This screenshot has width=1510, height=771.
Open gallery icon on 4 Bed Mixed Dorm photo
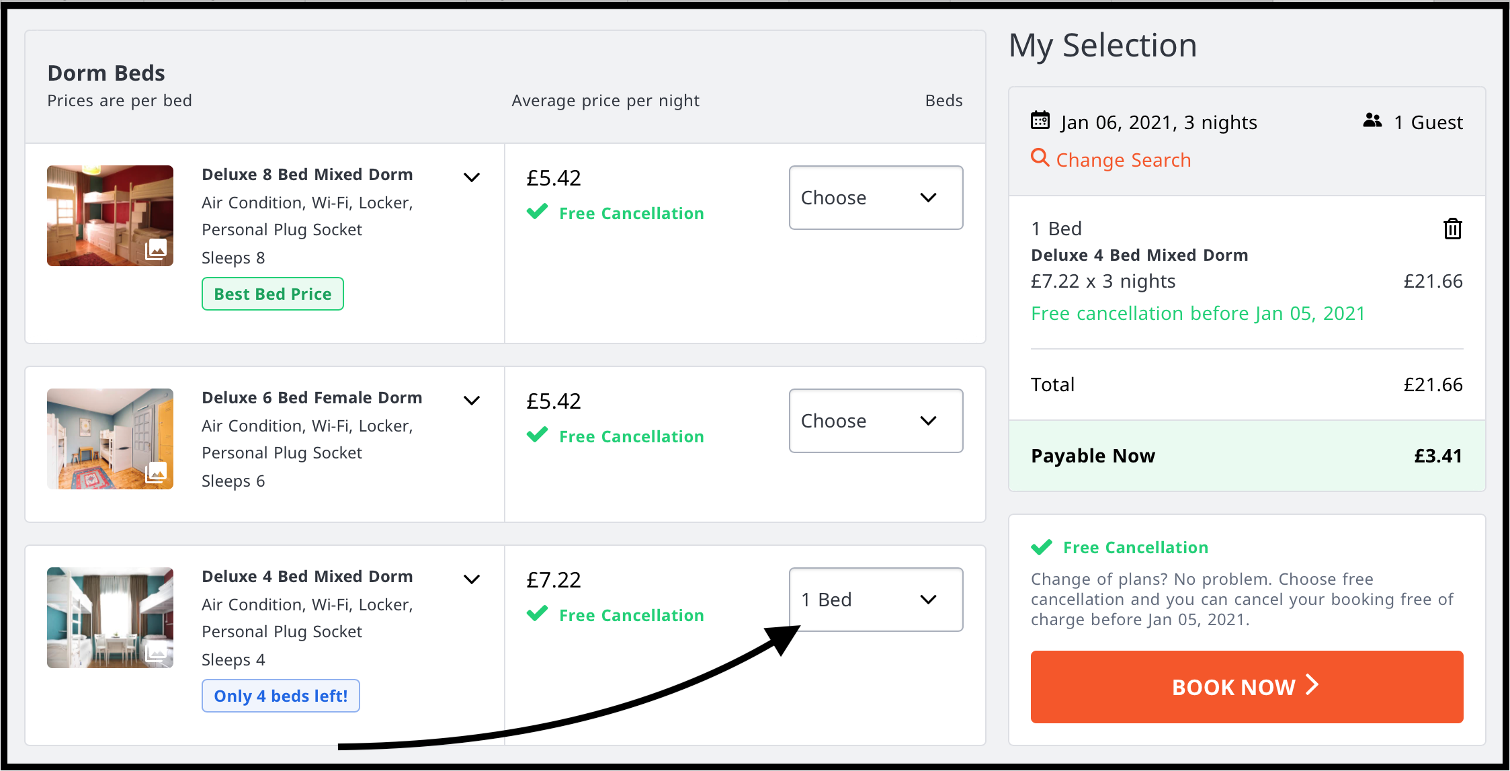click(156, 652)
